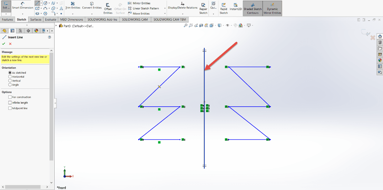
Task: Click the Smart Dimension tool
Action: pyautogui.click(x=22, y=5)
